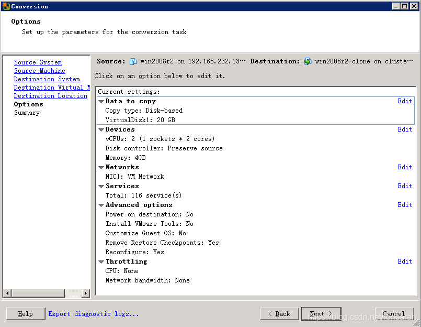Close the Conversion window
The height and width of the screenshot is (327, 421).
[x=414, y=6]
